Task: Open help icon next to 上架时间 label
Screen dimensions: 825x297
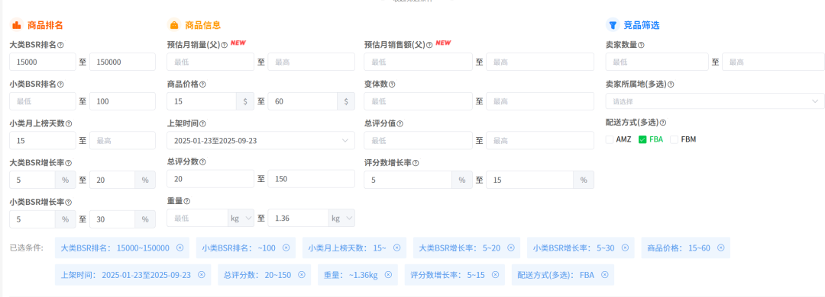Action: (x=203, y=123)
